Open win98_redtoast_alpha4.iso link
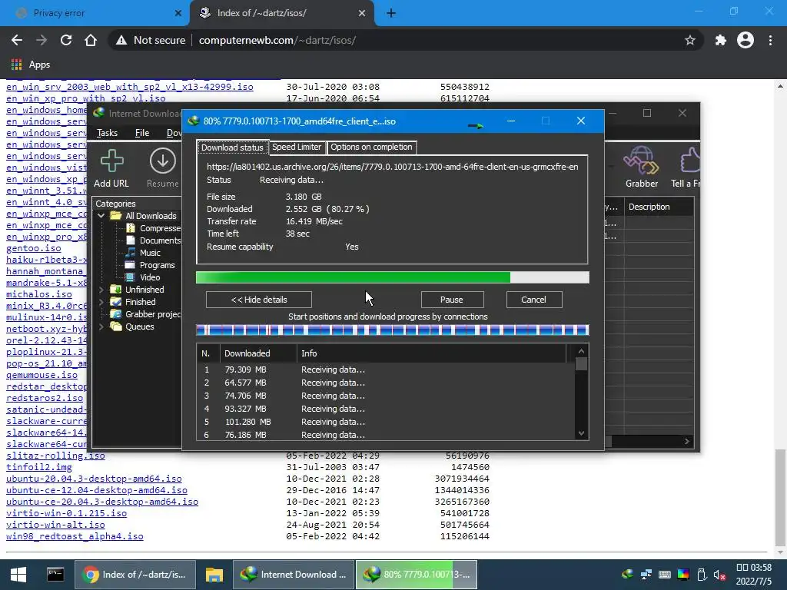Screen dimensions: 787x590 click(x=75, y=536)
